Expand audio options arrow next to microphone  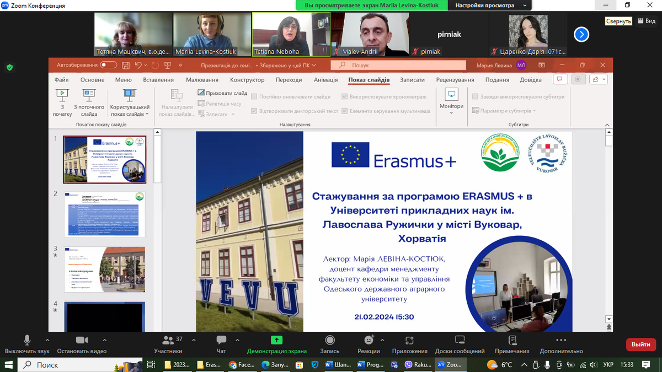point(47,340)
